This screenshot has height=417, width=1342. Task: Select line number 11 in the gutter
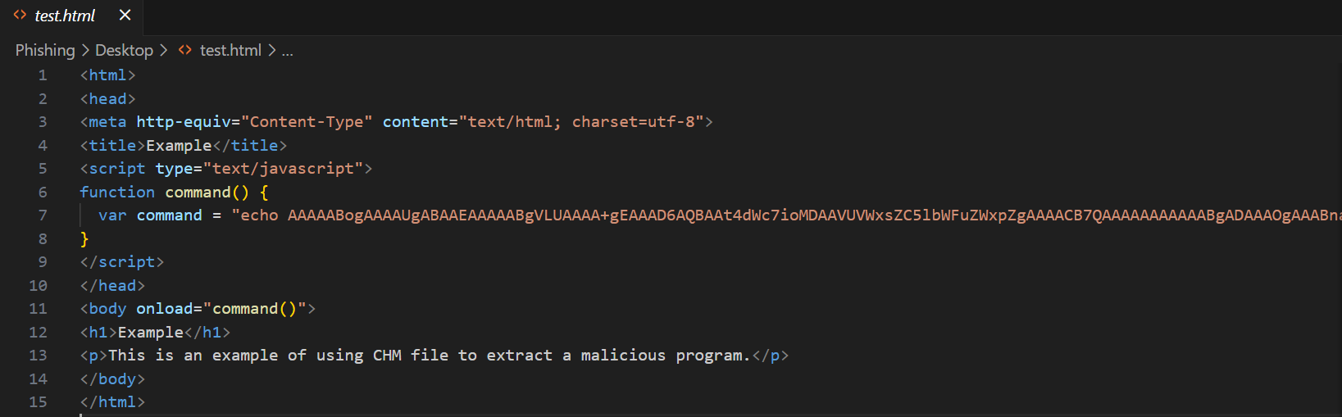pos(39,309)
